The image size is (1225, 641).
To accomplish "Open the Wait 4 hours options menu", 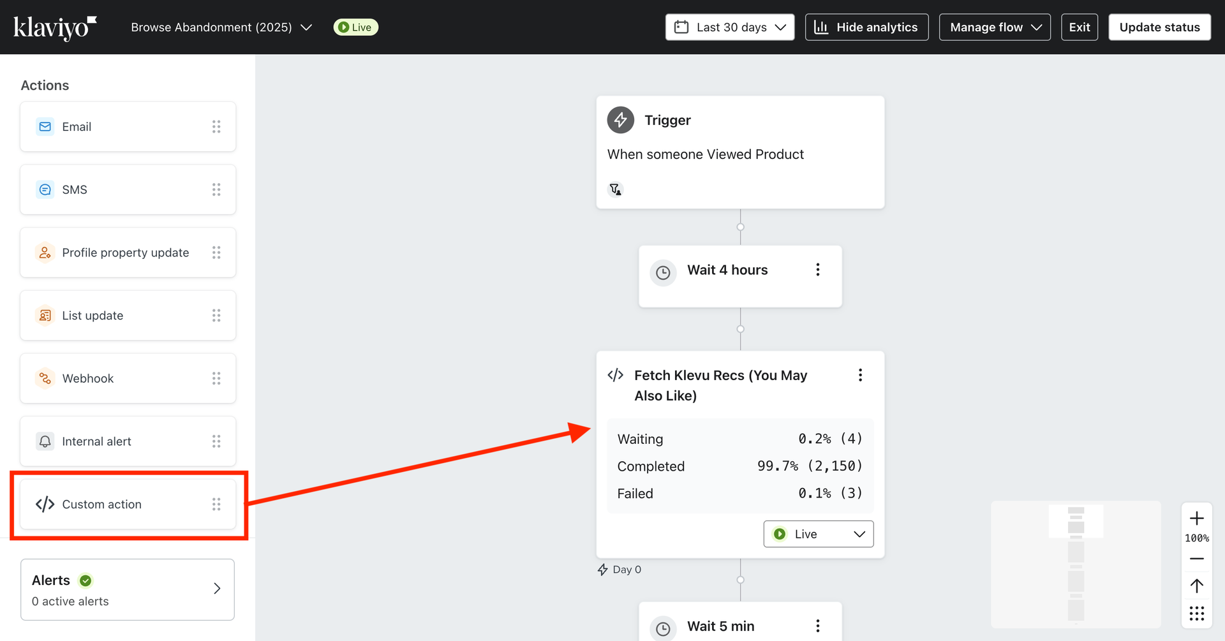I will pyautogui.click(x=817, y=270).
